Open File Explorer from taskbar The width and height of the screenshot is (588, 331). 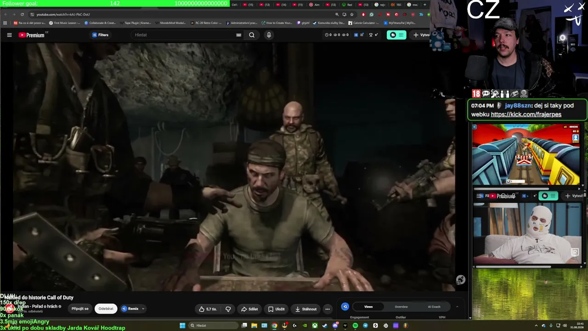pyautogui.click(x=254, y=325)
